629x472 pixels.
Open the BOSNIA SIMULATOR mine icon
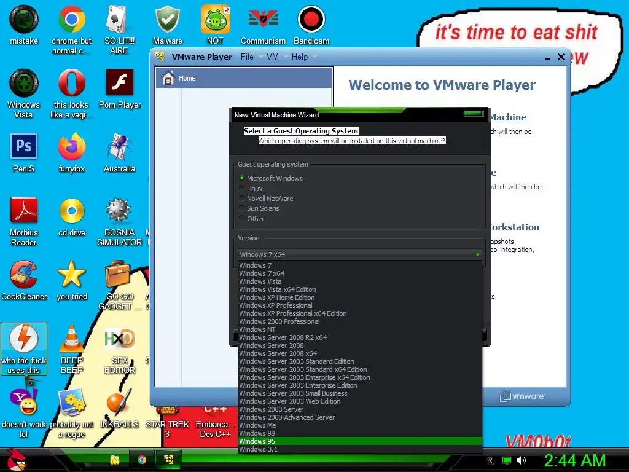(119, 221)
